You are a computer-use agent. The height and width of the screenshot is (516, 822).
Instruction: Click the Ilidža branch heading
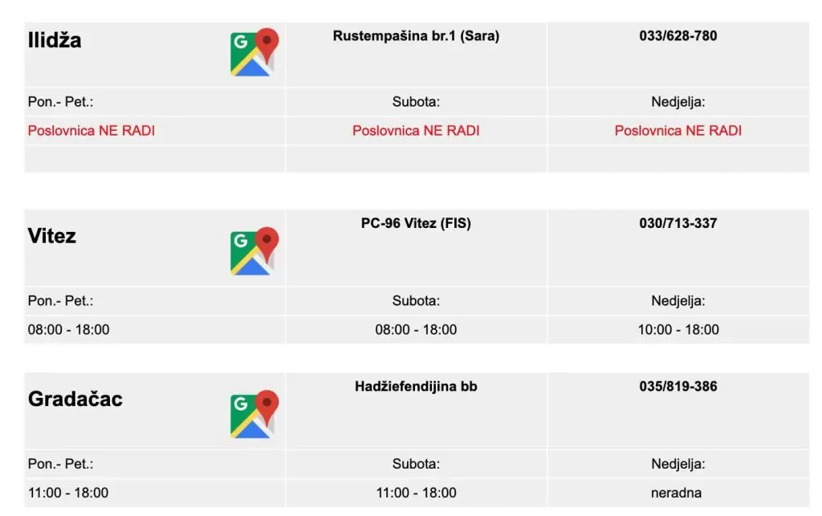(x=55, y=40)
